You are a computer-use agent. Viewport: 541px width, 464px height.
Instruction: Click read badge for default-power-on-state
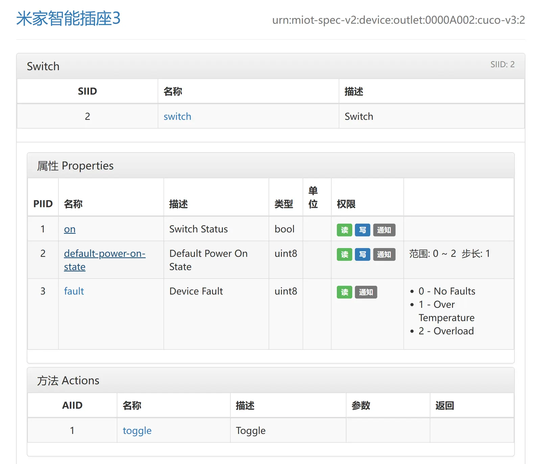[344, 254]
